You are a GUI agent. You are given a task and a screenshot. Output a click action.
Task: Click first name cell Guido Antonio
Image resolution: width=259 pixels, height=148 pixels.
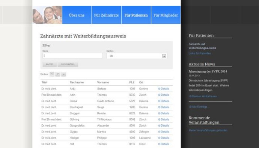[x=105, y=101]
